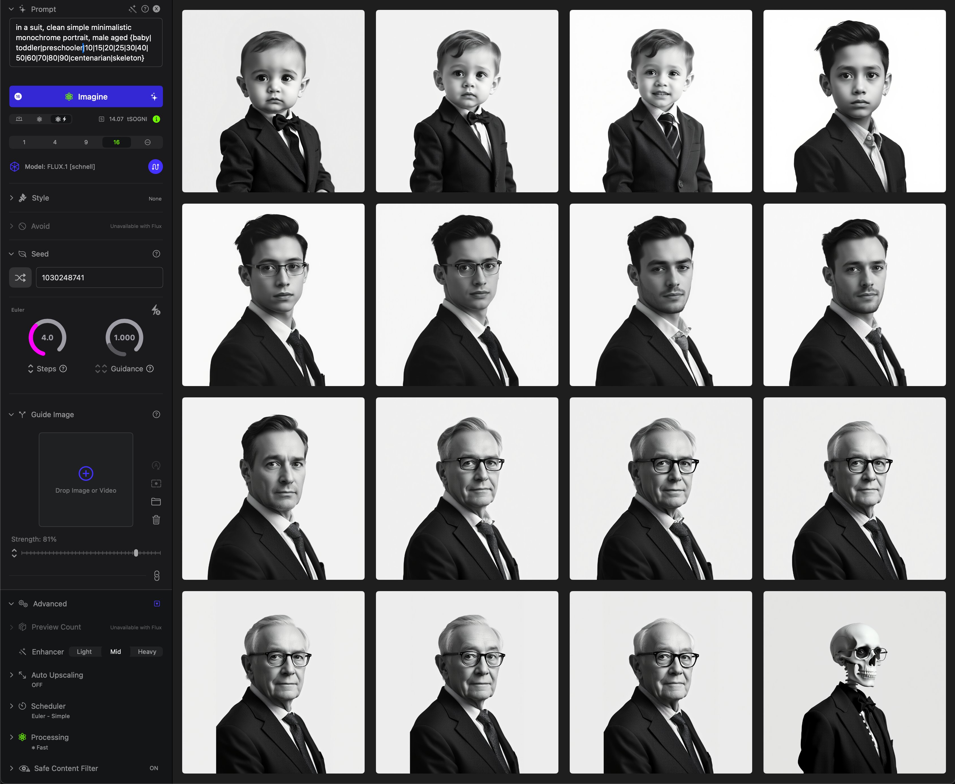Click the guide image trash icon
This screenshot has width=955, height=784.
(156, 520)
